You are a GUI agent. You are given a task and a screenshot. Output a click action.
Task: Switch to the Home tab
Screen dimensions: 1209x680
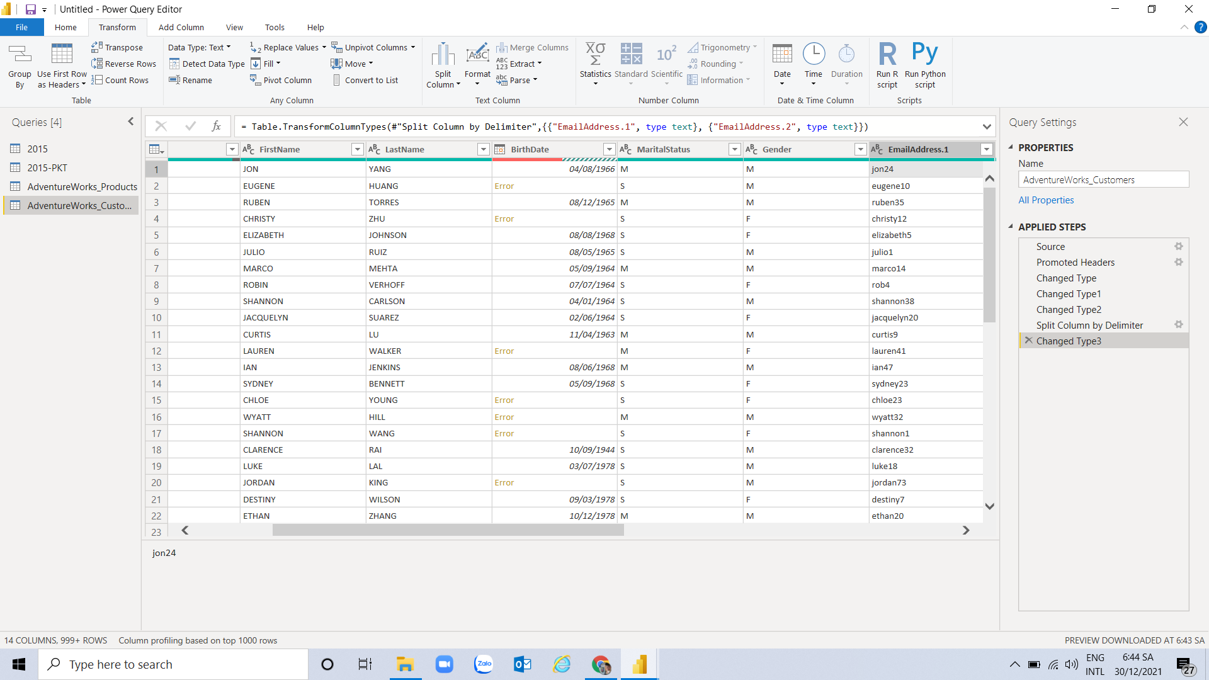click(x=65, y=27)
